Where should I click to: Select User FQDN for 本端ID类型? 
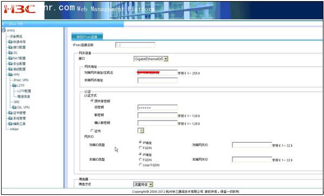click(x=140, y=165)
